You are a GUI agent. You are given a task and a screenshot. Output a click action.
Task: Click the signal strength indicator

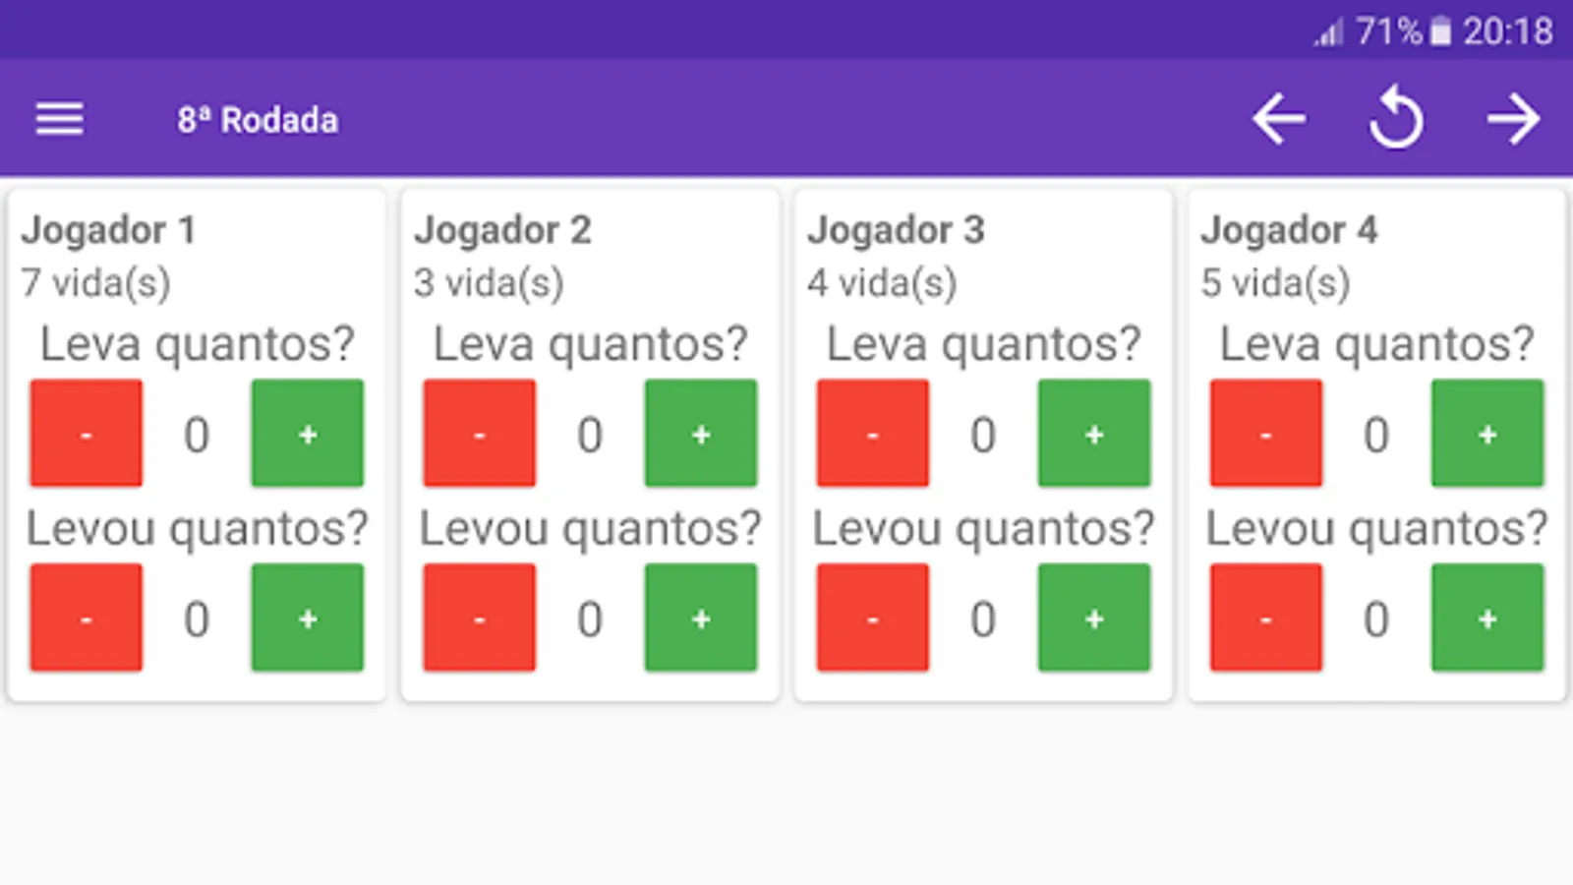tap(1327, 32)
